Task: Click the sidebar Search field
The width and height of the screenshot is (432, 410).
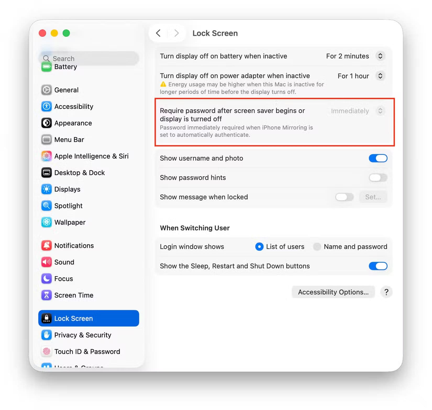Action: point(89,58)
